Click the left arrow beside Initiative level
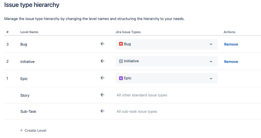This screenshot has height=138, width=261. tap(102, 61)
